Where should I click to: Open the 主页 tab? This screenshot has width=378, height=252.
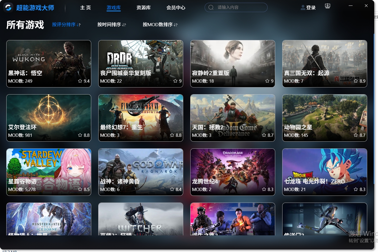coord(85,8)
